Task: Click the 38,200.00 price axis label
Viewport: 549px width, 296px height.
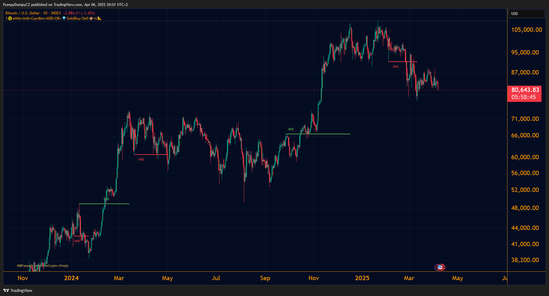Action: coord(525,260)
